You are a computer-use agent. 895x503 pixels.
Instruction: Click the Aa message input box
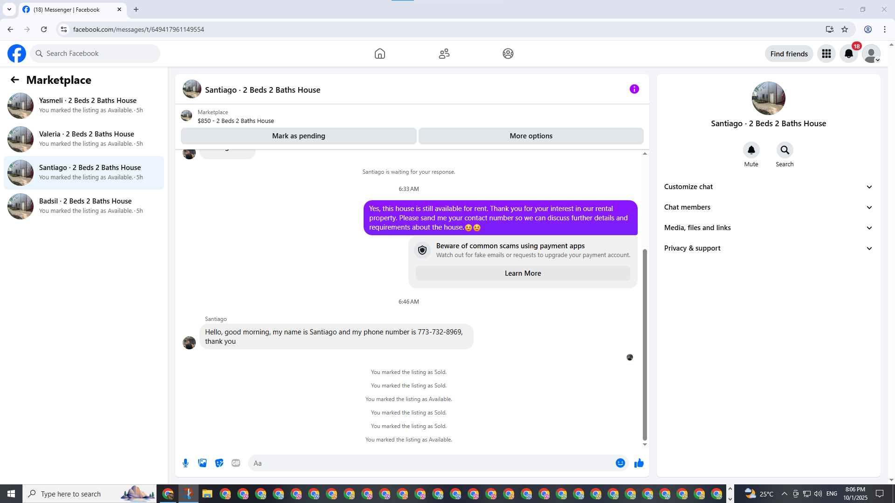tap(431, 463)
